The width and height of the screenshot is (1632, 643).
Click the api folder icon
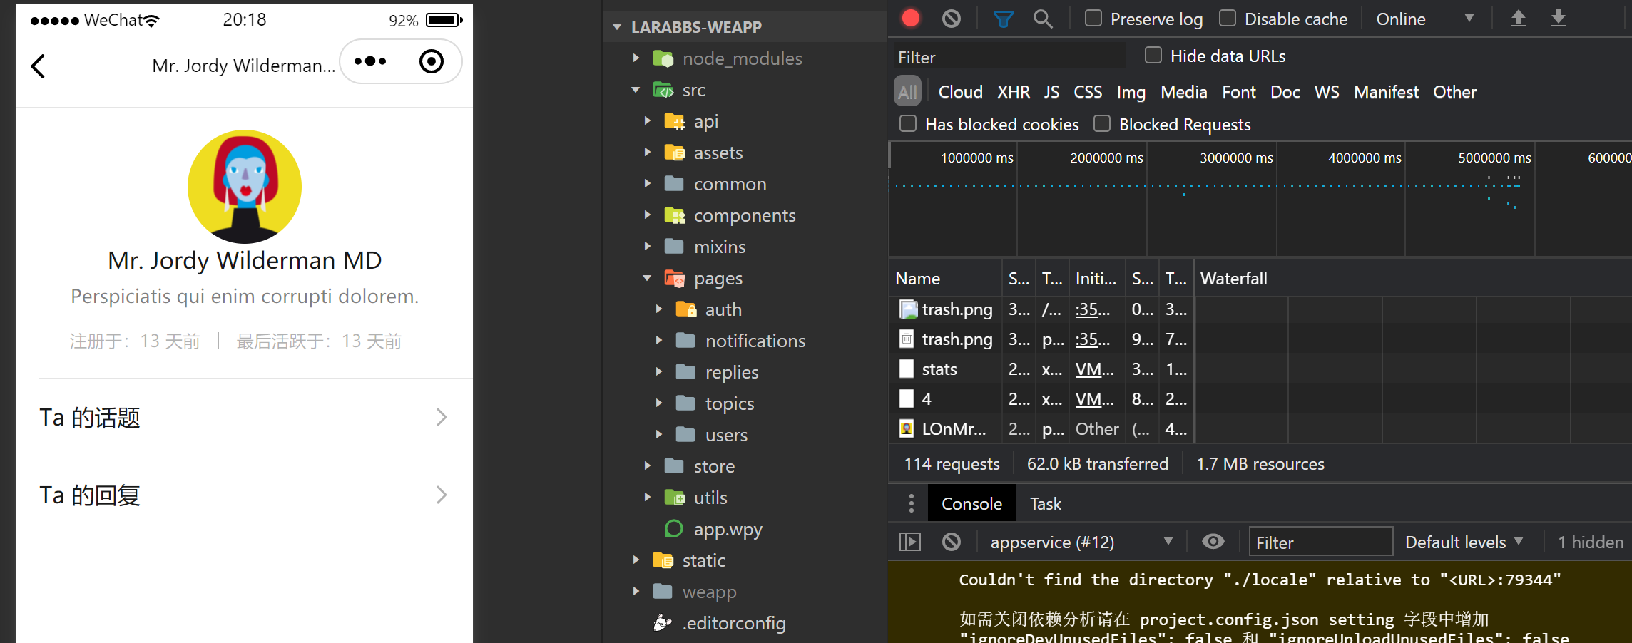click(675, 121)
